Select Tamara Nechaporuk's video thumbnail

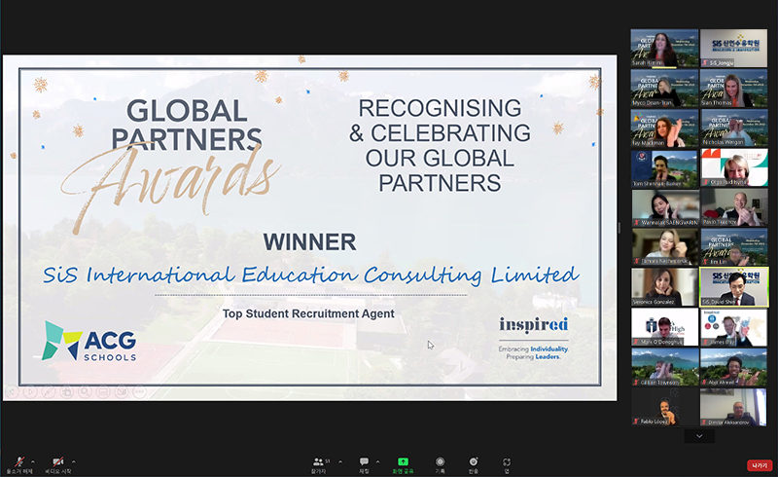pos(664,247)
